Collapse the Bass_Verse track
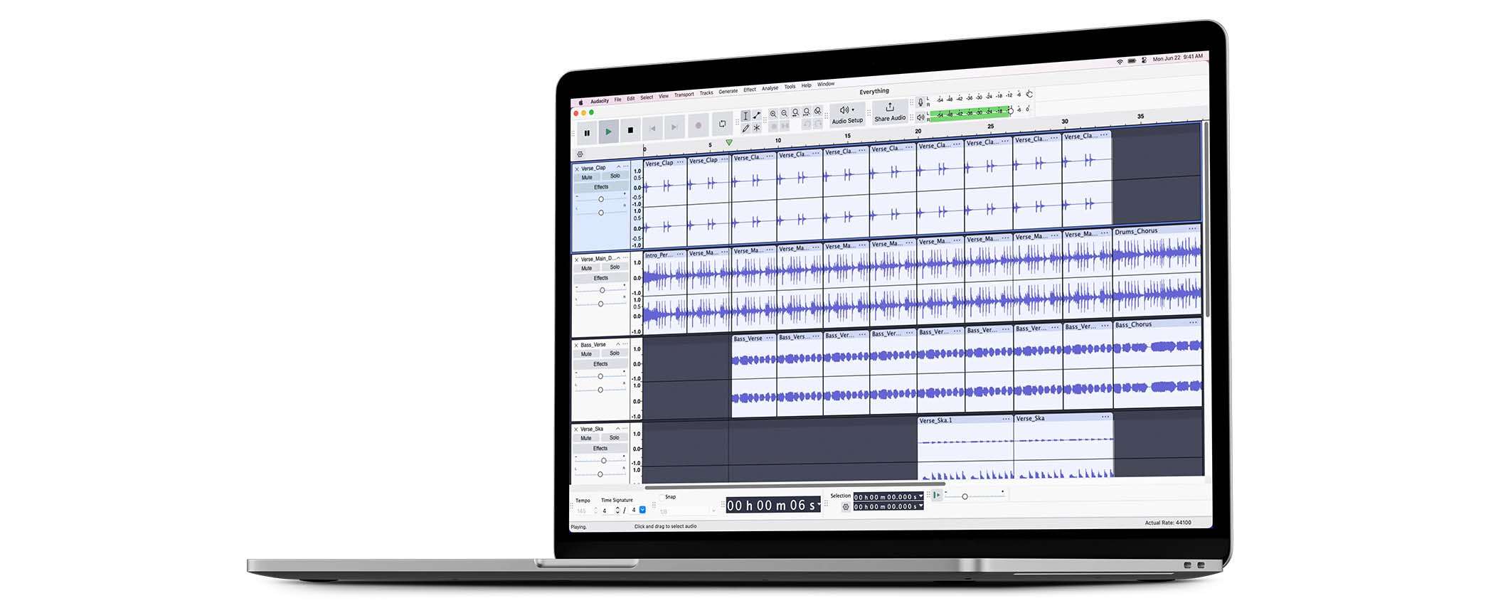Viewport: 1508px width, 603px height. (617, 344)
